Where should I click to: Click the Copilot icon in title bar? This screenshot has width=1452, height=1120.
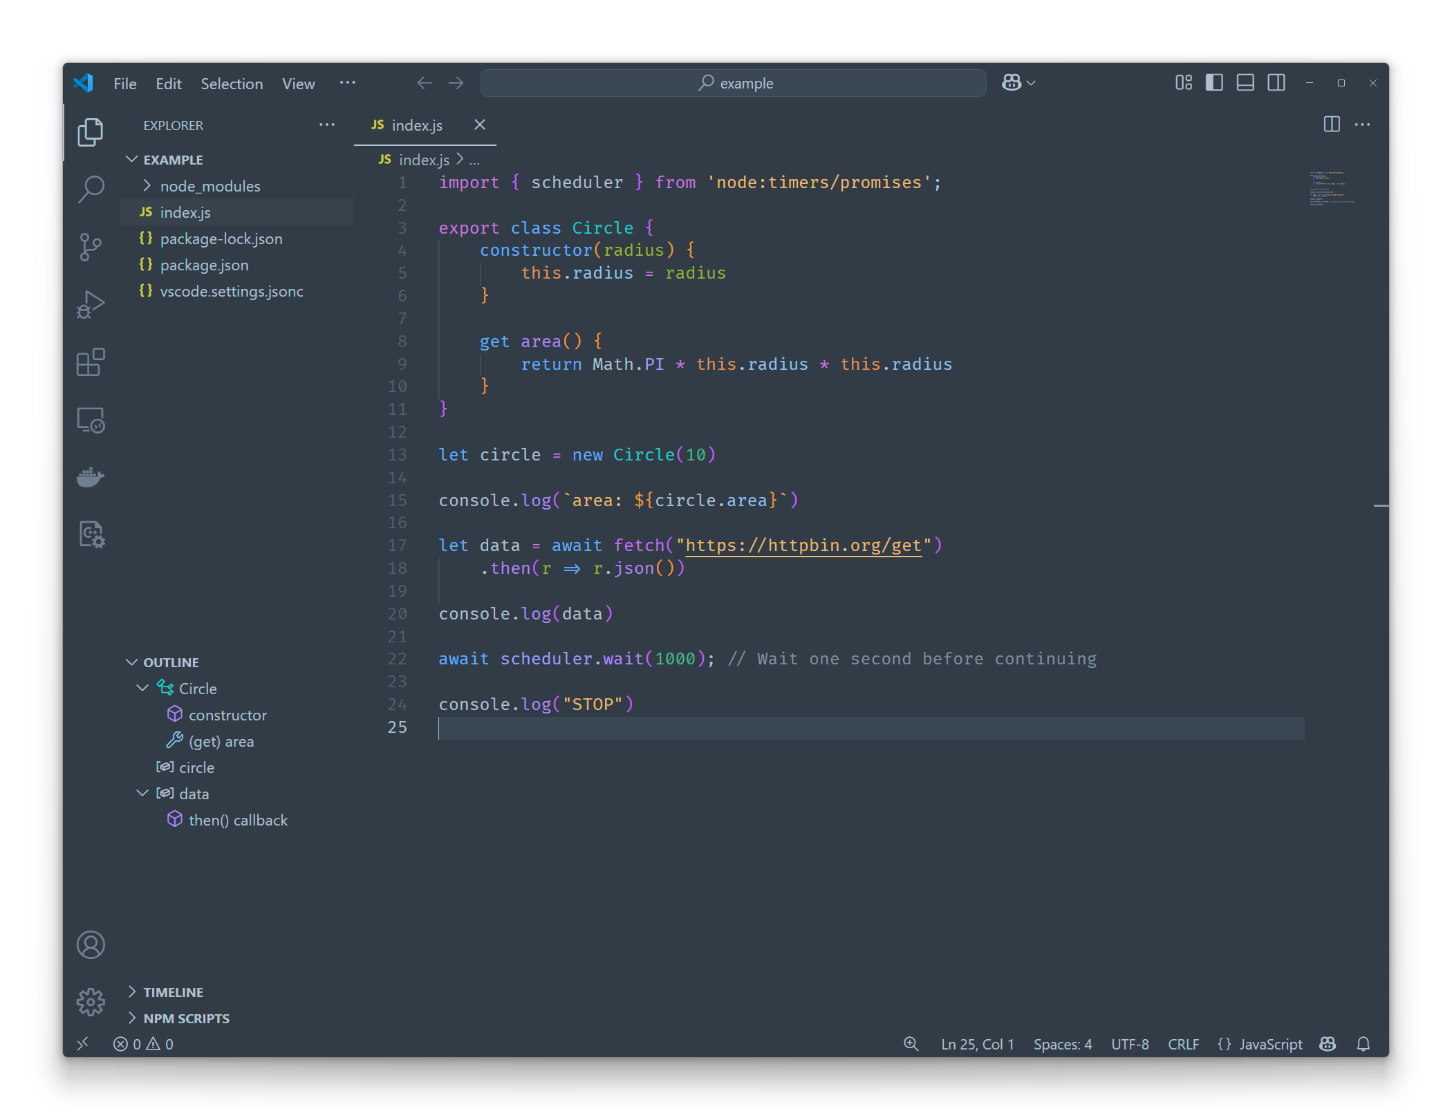click(1012, 83)
